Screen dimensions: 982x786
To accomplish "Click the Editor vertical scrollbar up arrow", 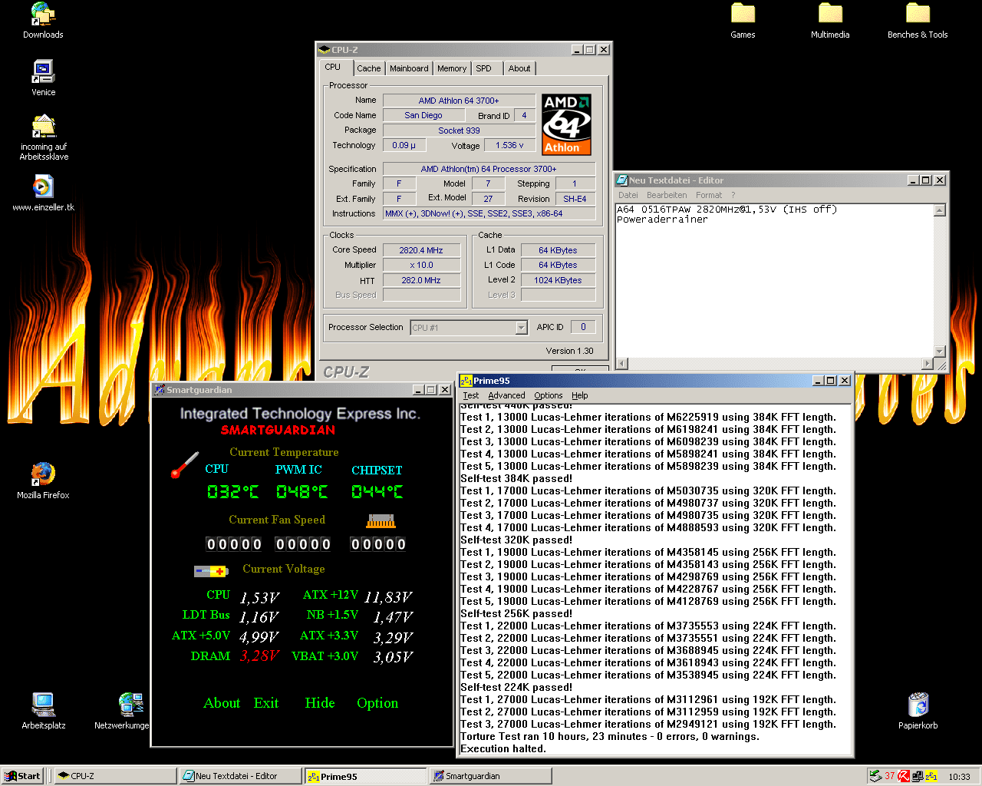I will click(940, 210).
